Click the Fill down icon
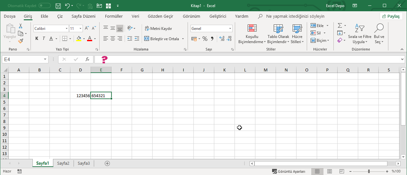The height and width of the screenshot is (175, 407). pos(340,33)
